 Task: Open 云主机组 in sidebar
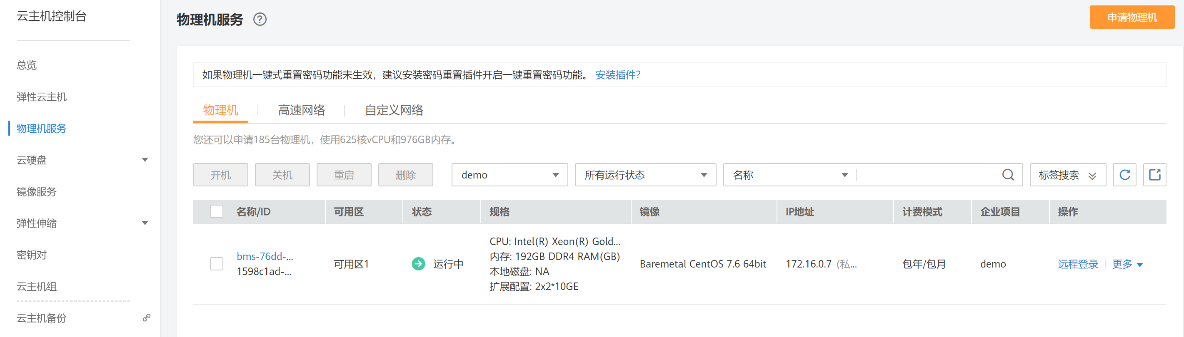tap(36, 287)
